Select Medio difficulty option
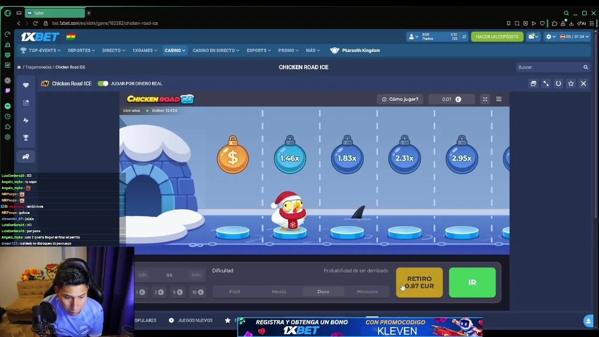This screenshot has width=599, height=337. pyautogui.click(x=279, y=292)
